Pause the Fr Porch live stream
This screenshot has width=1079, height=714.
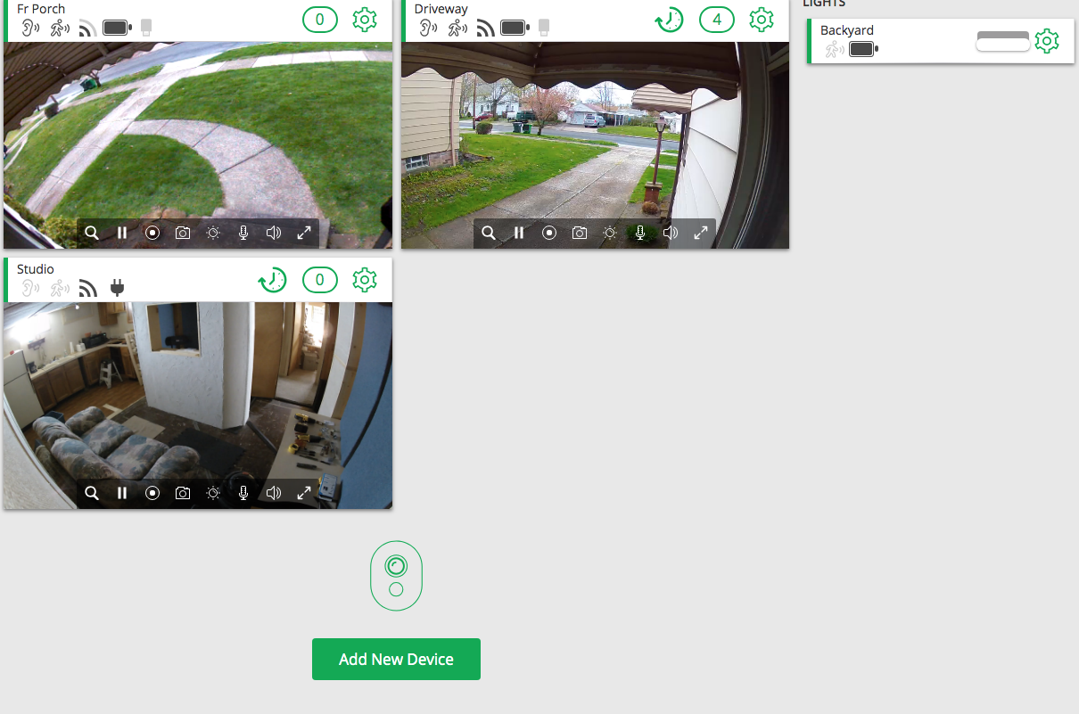tap(122, 233)
